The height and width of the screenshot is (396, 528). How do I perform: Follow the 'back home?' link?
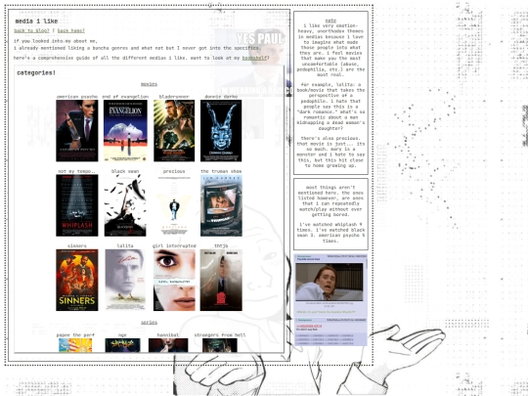[71, 30]
